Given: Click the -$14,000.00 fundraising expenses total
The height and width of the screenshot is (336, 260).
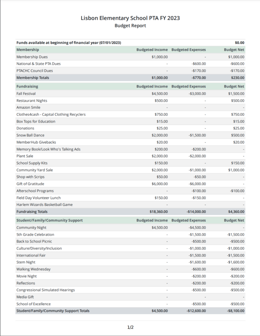Looking at the screenshot, I should point(196,212).
